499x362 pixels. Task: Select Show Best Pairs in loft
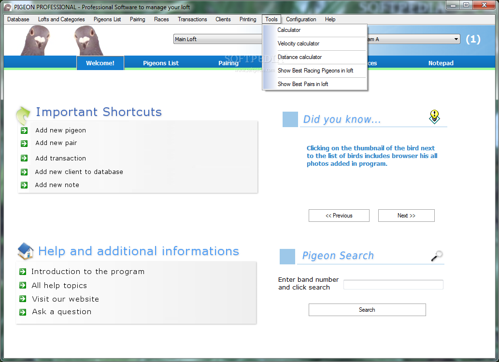[x=315, y=84]
